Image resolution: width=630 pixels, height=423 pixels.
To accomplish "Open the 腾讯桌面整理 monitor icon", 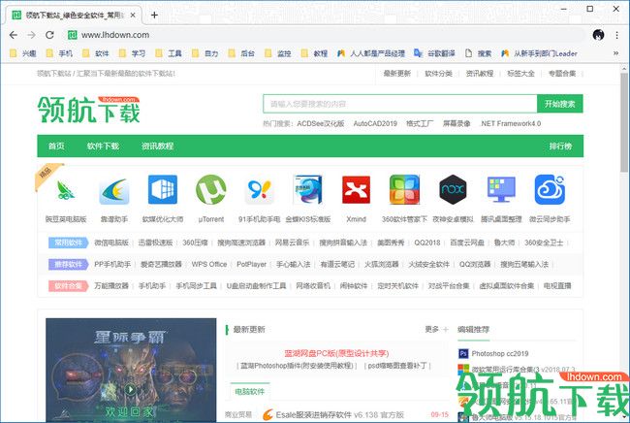I will point(501,189).
